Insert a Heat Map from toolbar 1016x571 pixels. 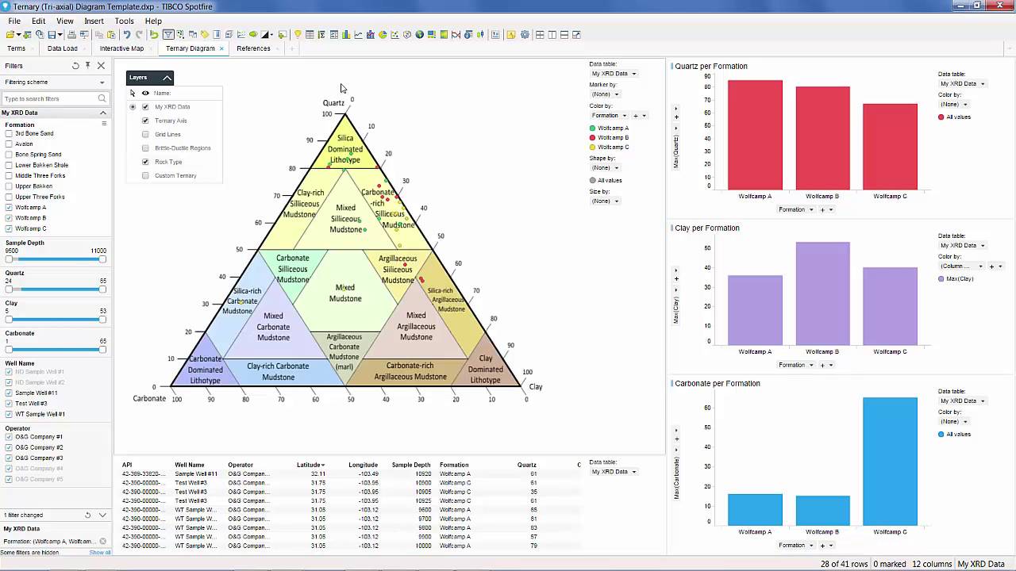444,35
